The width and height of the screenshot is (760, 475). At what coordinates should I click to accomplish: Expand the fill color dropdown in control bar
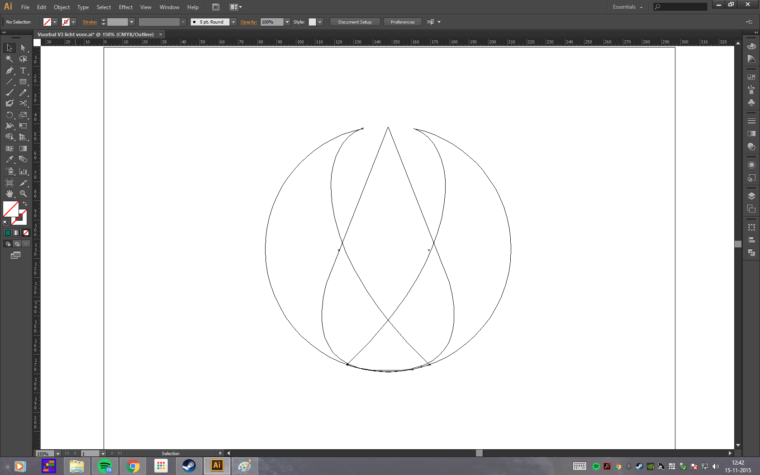click(55, 22)
